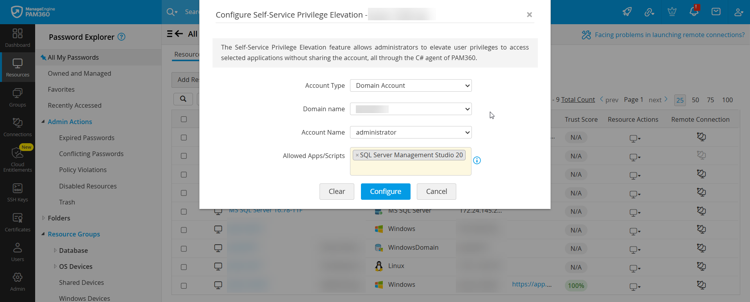The width and height of the screenshot is (750, 302).
Task: Click the info icon beside Allowed Apps
Action: click(x=477, y=160)
